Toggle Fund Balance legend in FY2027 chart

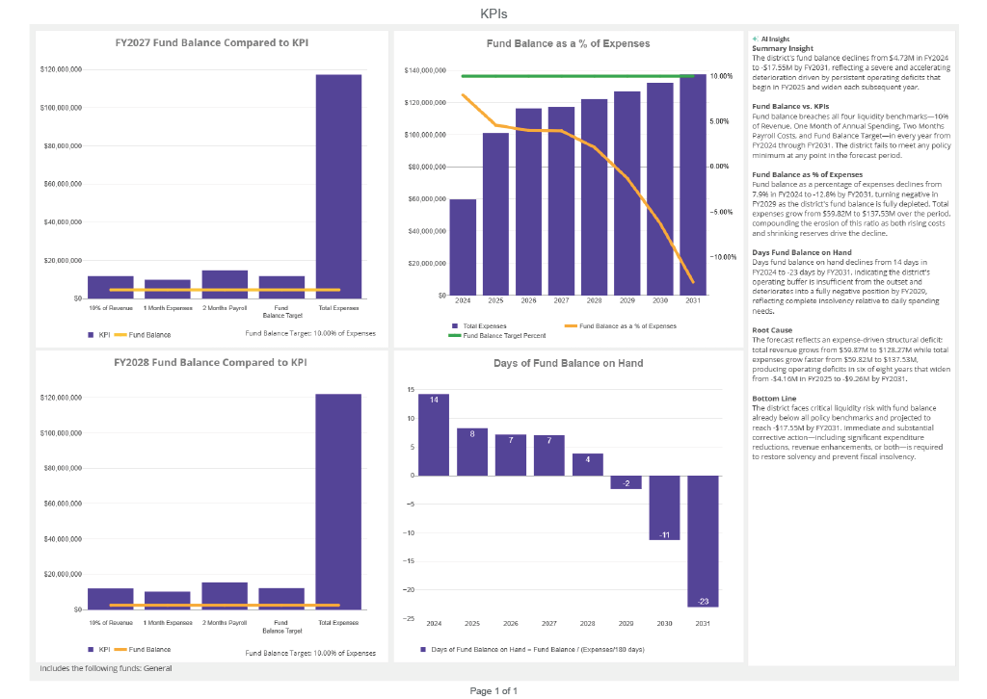click(143, 335)
